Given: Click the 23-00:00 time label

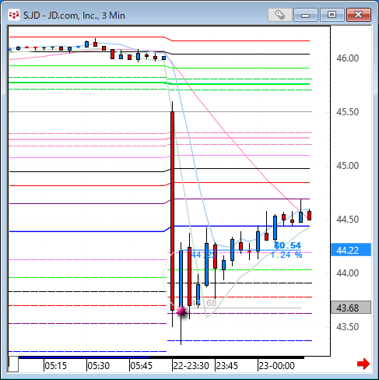Looking at the screenshot, I should [x=276, y=366].
